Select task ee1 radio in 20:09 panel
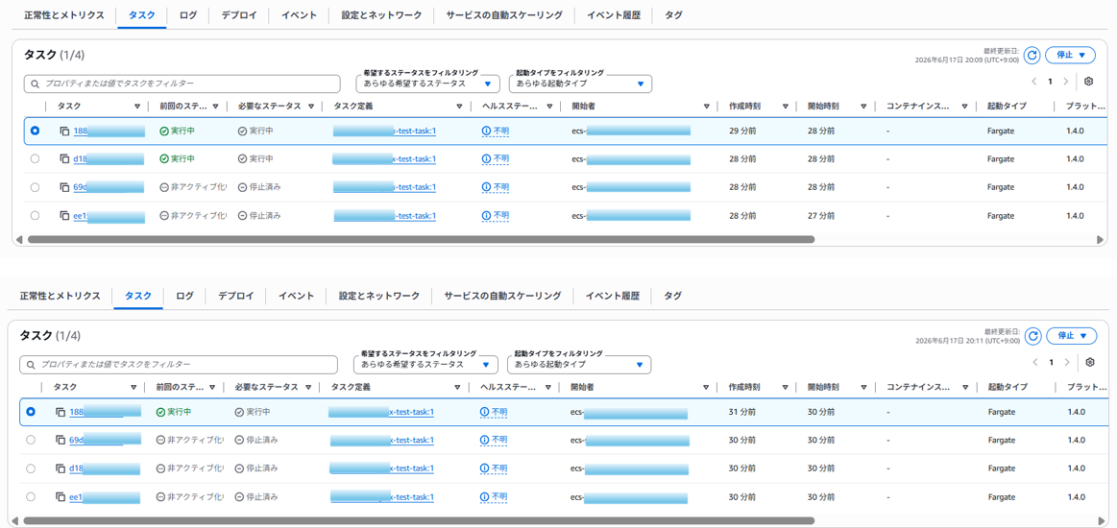 35,215
